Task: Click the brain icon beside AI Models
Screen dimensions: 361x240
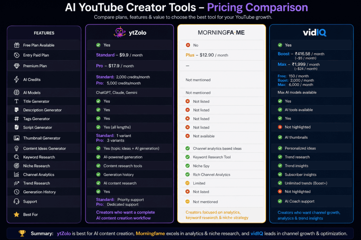Action: pyautogui.click(x=17, y=92)
